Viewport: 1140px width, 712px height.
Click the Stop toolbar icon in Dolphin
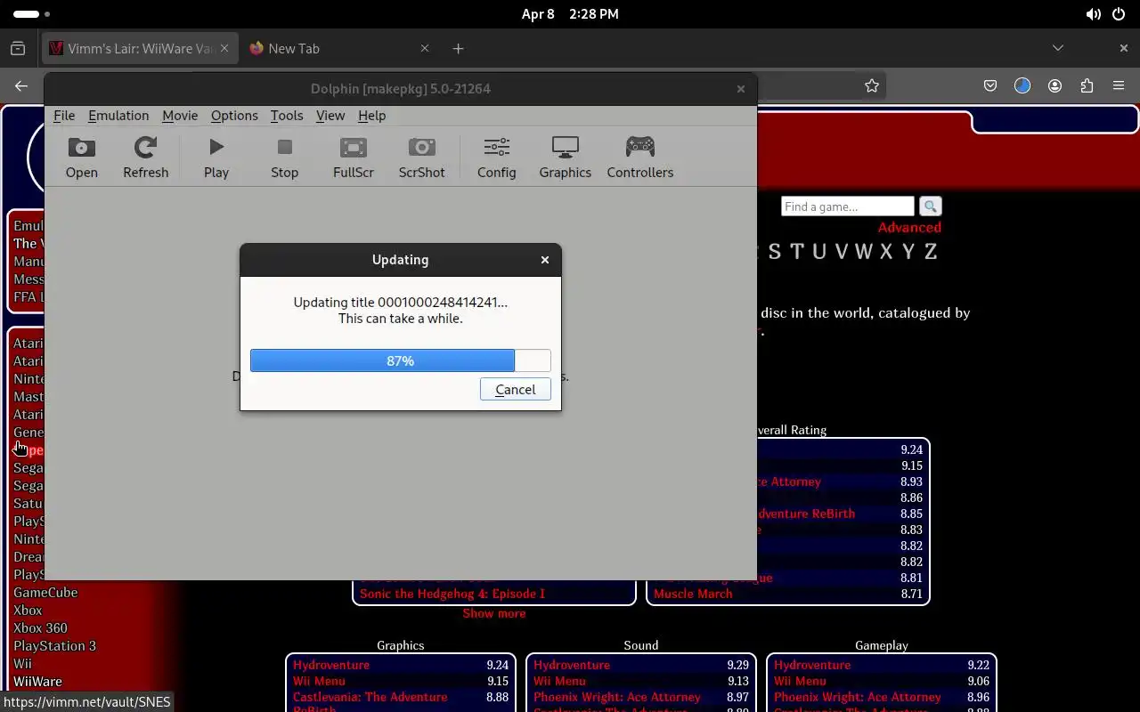click(285, 158)
